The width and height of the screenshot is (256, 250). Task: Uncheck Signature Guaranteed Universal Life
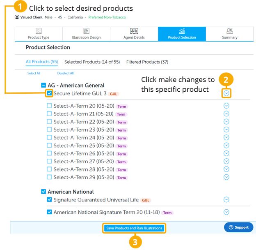click(x=49, y=199)
